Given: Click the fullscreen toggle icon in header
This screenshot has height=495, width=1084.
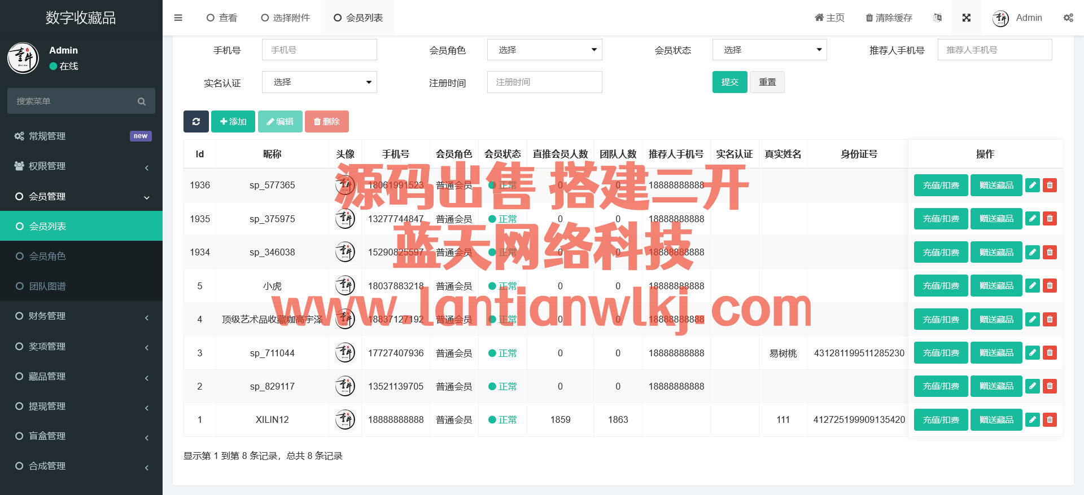Looking at the screenshot, I should point(966,18).
